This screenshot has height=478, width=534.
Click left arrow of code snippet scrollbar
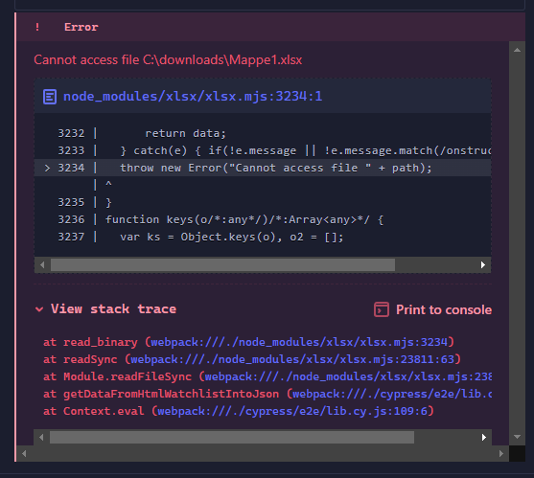tap(42, 265)
